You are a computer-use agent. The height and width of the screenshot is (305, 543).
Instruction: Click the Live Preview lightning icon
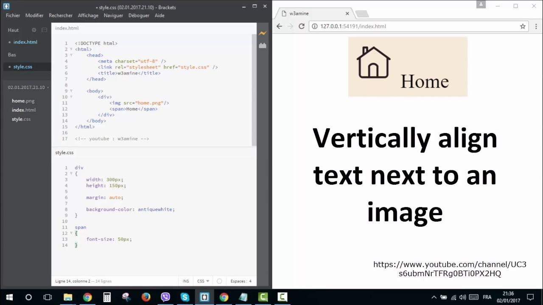click(x=263, y=33)
